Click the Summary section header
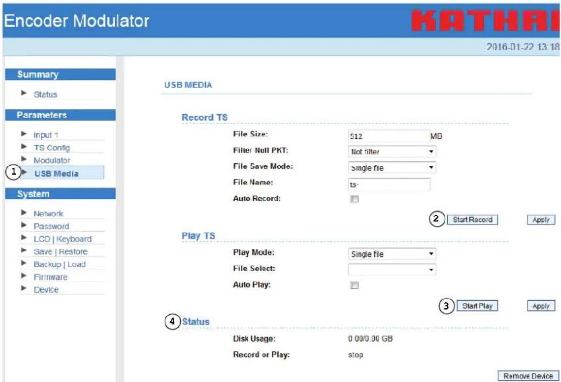The height and width of the screenshot is (382, 561). (61, 74)
